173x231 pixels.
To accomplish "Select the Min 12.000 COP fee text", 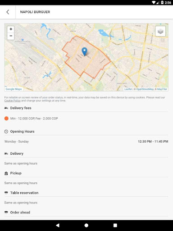I will [x=34, y=119].
